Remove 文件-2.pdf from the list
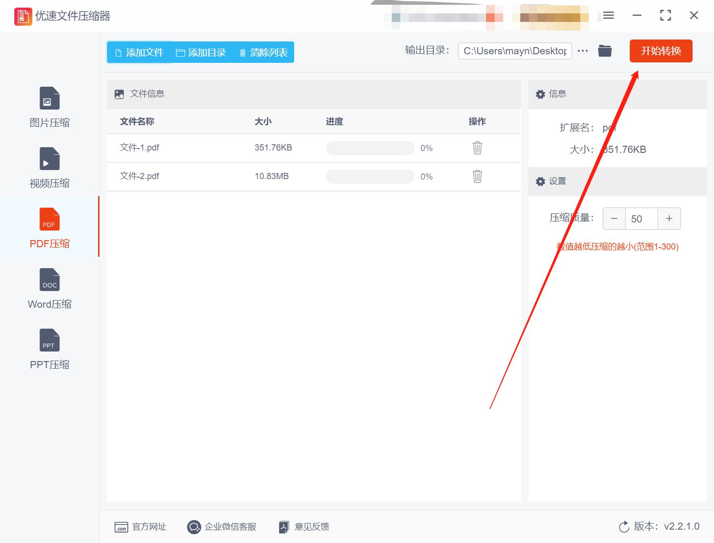The width and height of the screenshot is (714, 543). pyautogui.click(x=476, y=176)
